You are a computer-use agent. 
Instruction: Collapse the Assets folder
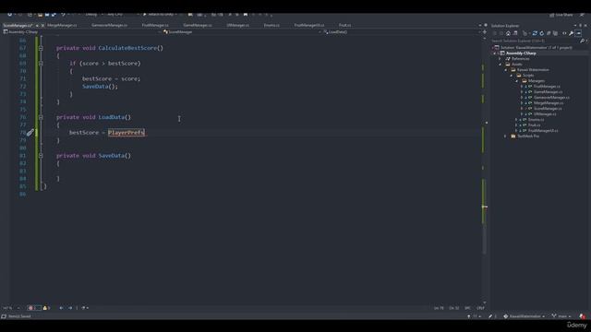[x=501, y=65]
